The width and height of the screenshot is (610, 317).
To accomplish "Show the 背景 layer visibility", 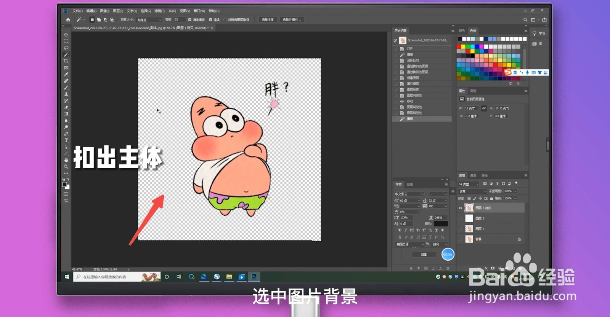I will point(460,239).
